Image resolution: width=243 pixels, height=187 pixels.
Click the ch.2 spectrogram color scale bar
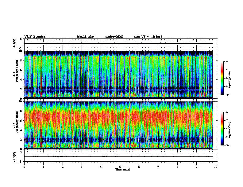coord(222,129)
